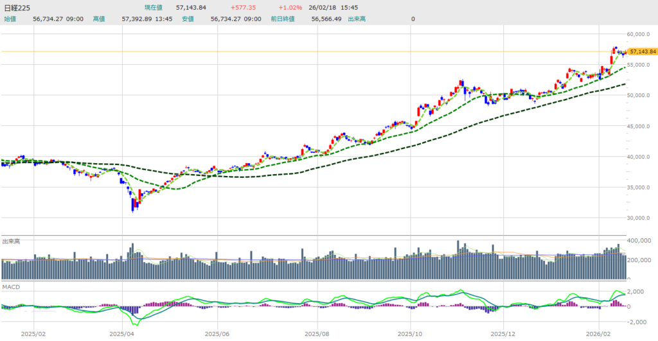Click the 日経225 symbol name
Viewport: 658px width, 341px height.
pyautogui.click(x=17, y=7)
